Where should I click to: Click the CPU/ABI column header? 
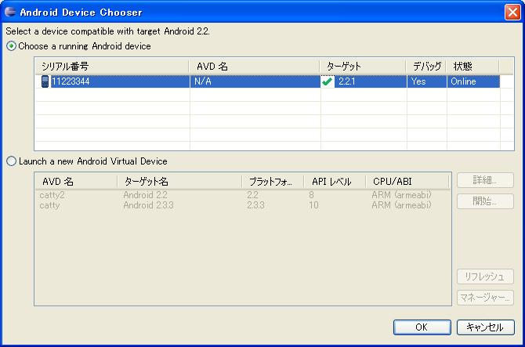(x=407, y=182)
